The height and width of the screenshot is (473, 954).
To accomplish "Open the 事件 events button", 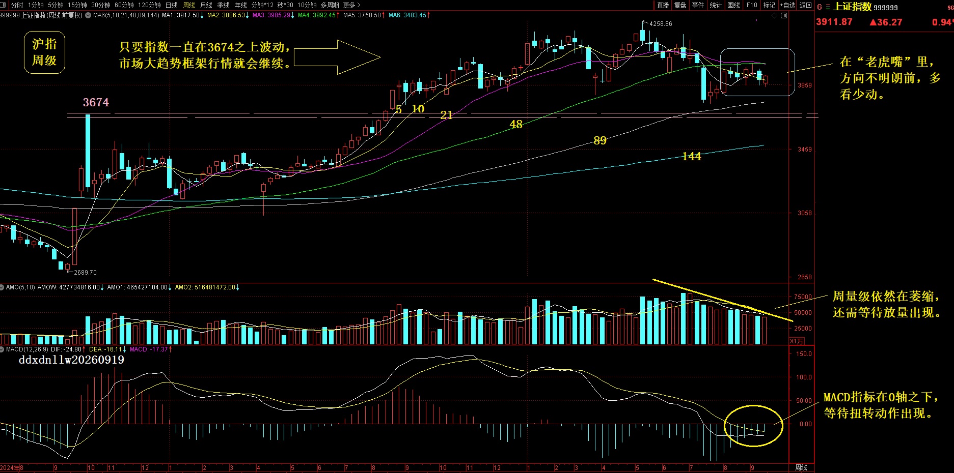I will pos(698,5).
